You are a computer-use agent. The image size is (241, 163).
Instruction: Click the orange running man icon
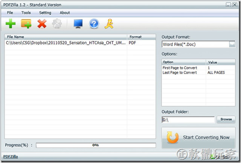tap(109, 23)
